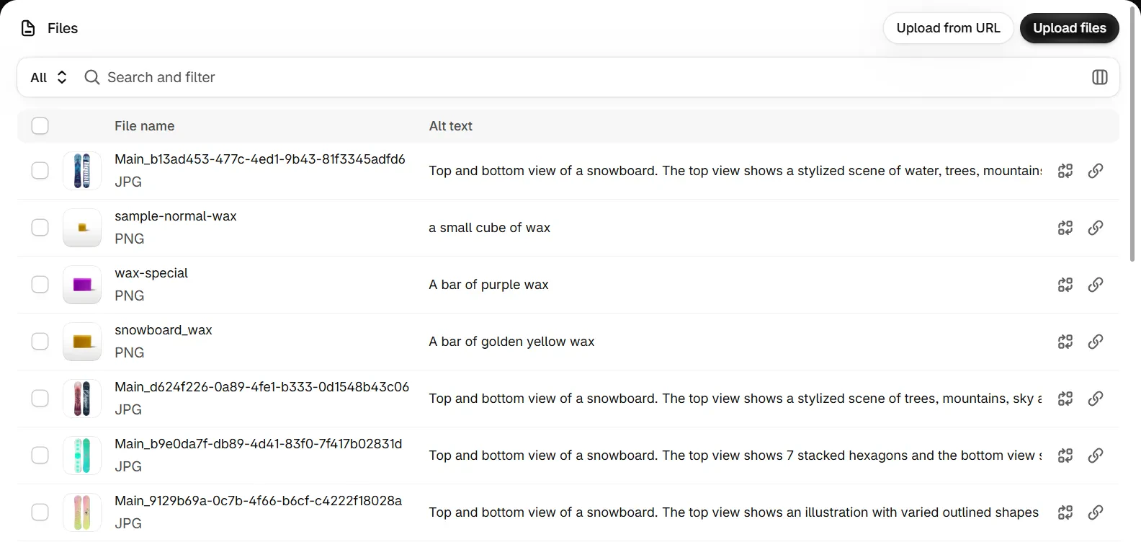Toggle the select-all files checkbox

[40, 126]
